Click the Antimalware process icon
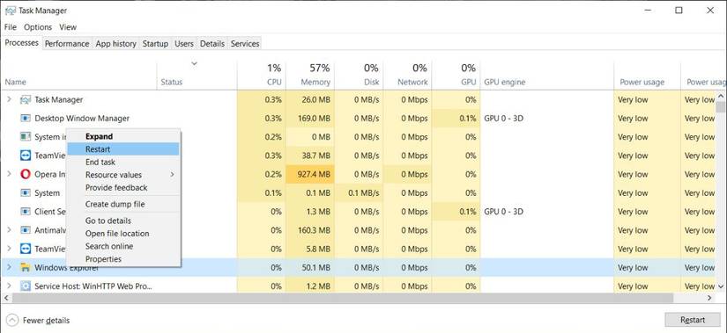727x333 pixels. 26,230
